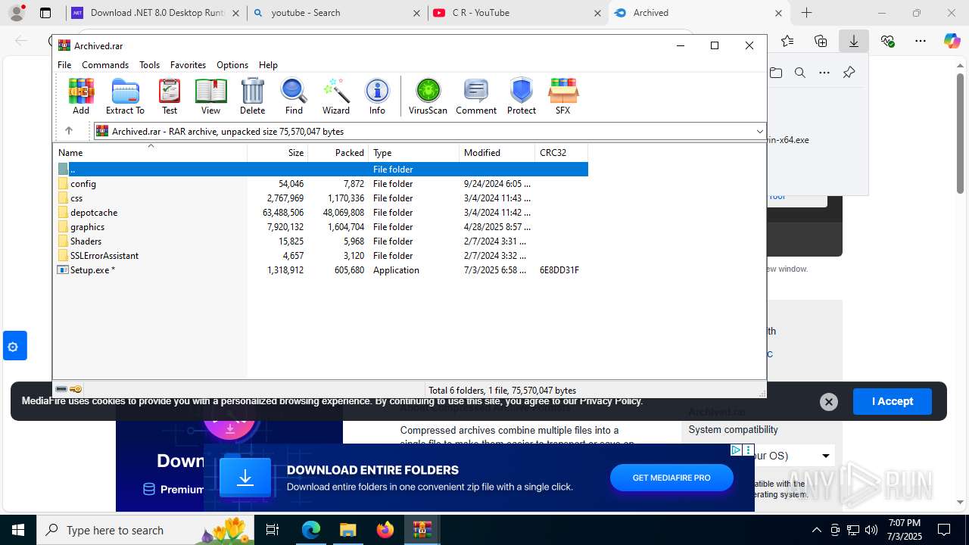The height and width of the screenshot is (545, 969).
Task: Select the css folder
Action: 321,198
